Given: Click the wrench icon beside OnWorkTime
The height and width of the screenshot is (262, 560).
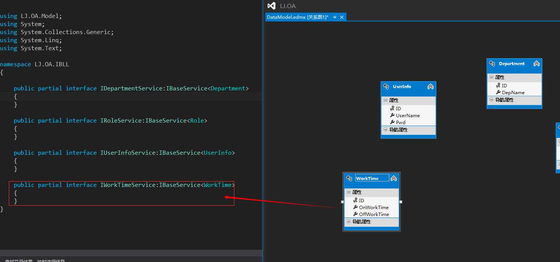Looking at the screenshot, I should pyautogui.click(x=355, y=207).
